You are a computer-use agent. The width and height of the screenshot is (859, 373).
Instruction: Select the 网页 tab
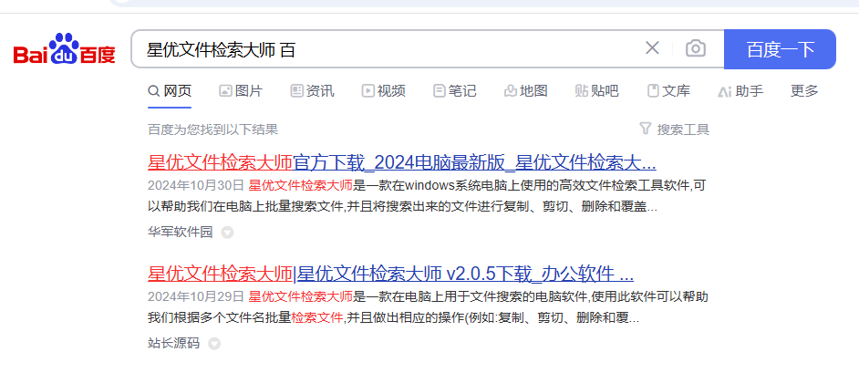pyautogui.click(x=170, y=91)
